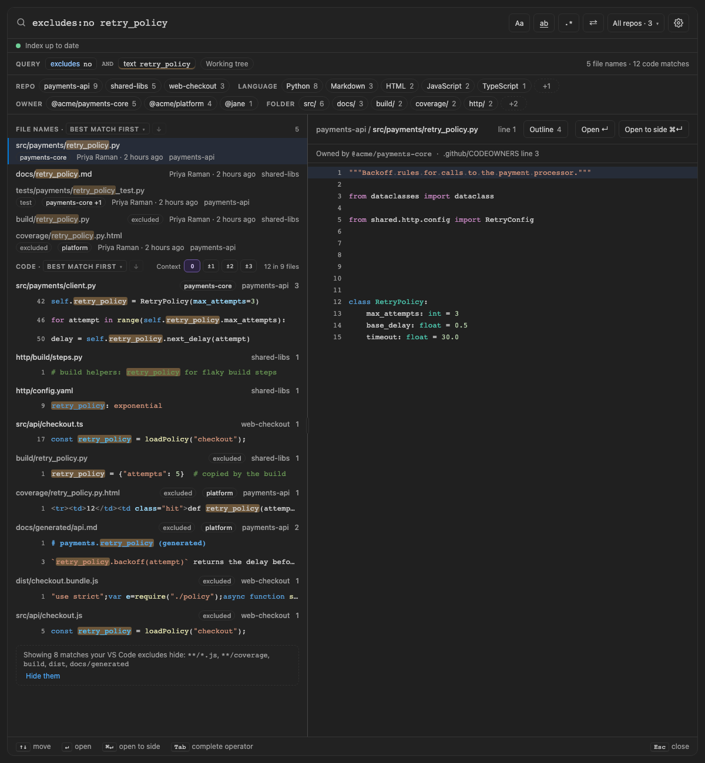Set context lines to ±2
This screenshot has height=763, width=705.
tap(230, 266)
